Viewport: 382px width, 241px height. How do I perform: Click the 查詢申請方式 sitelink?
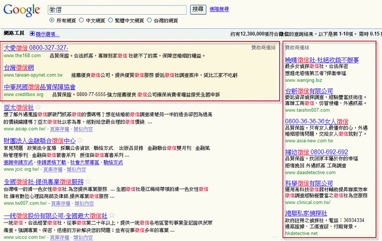point(18,162)
